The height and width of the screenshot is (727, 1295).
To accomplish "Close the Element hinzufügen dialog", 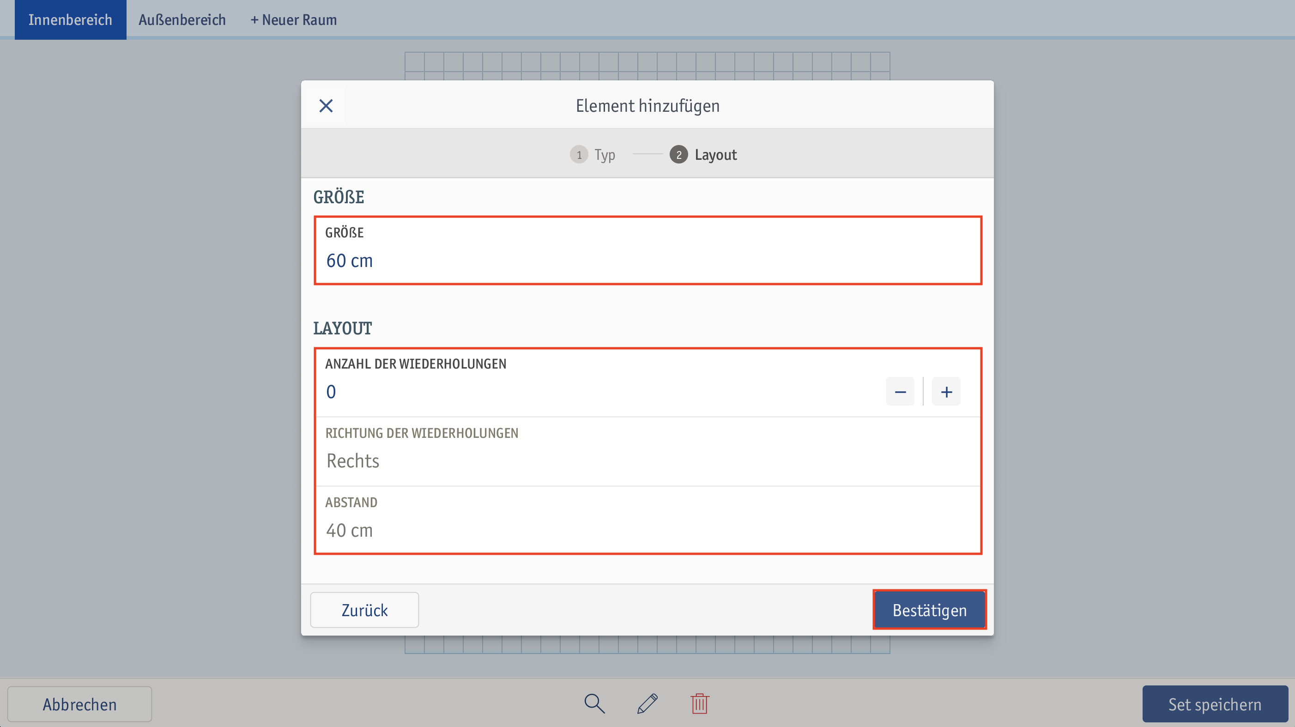I will pos(326,106).
